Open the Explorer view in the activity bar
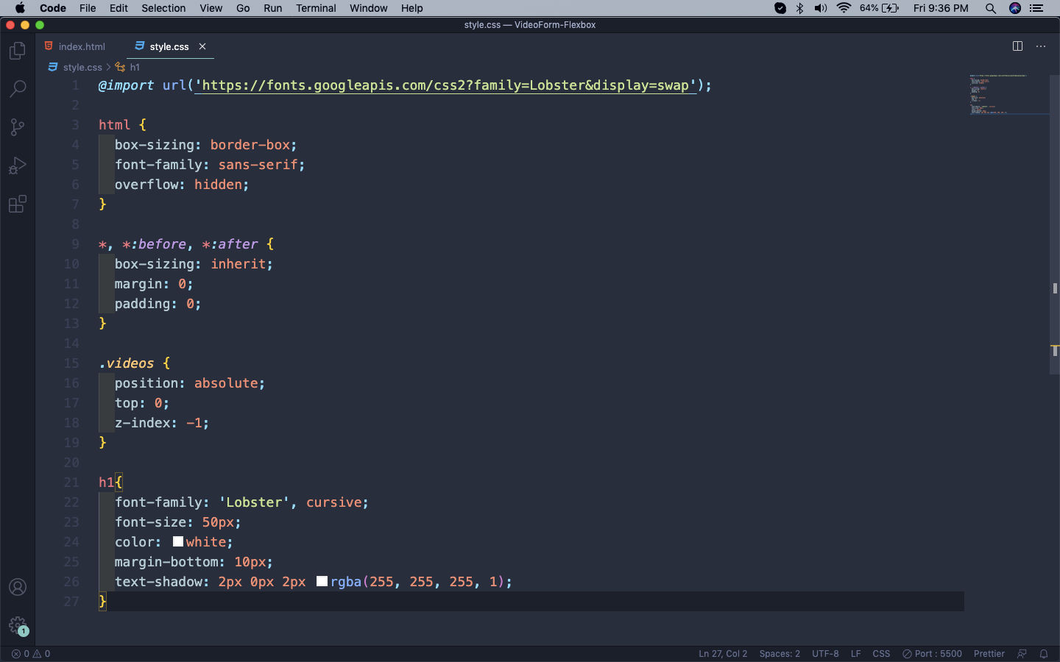This screenshot has height=662, width=1060. pyautogui.click(x=18, y=51)
